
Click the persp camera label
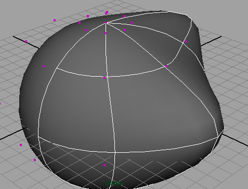(114, 183)
